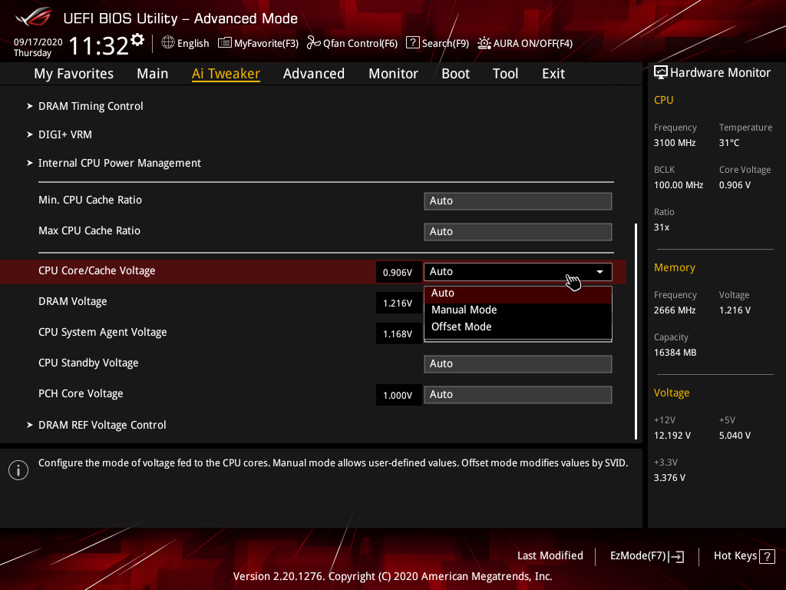Open Min. CPU Cache Ratio field
786x590 pixels.
click(518, 201)
